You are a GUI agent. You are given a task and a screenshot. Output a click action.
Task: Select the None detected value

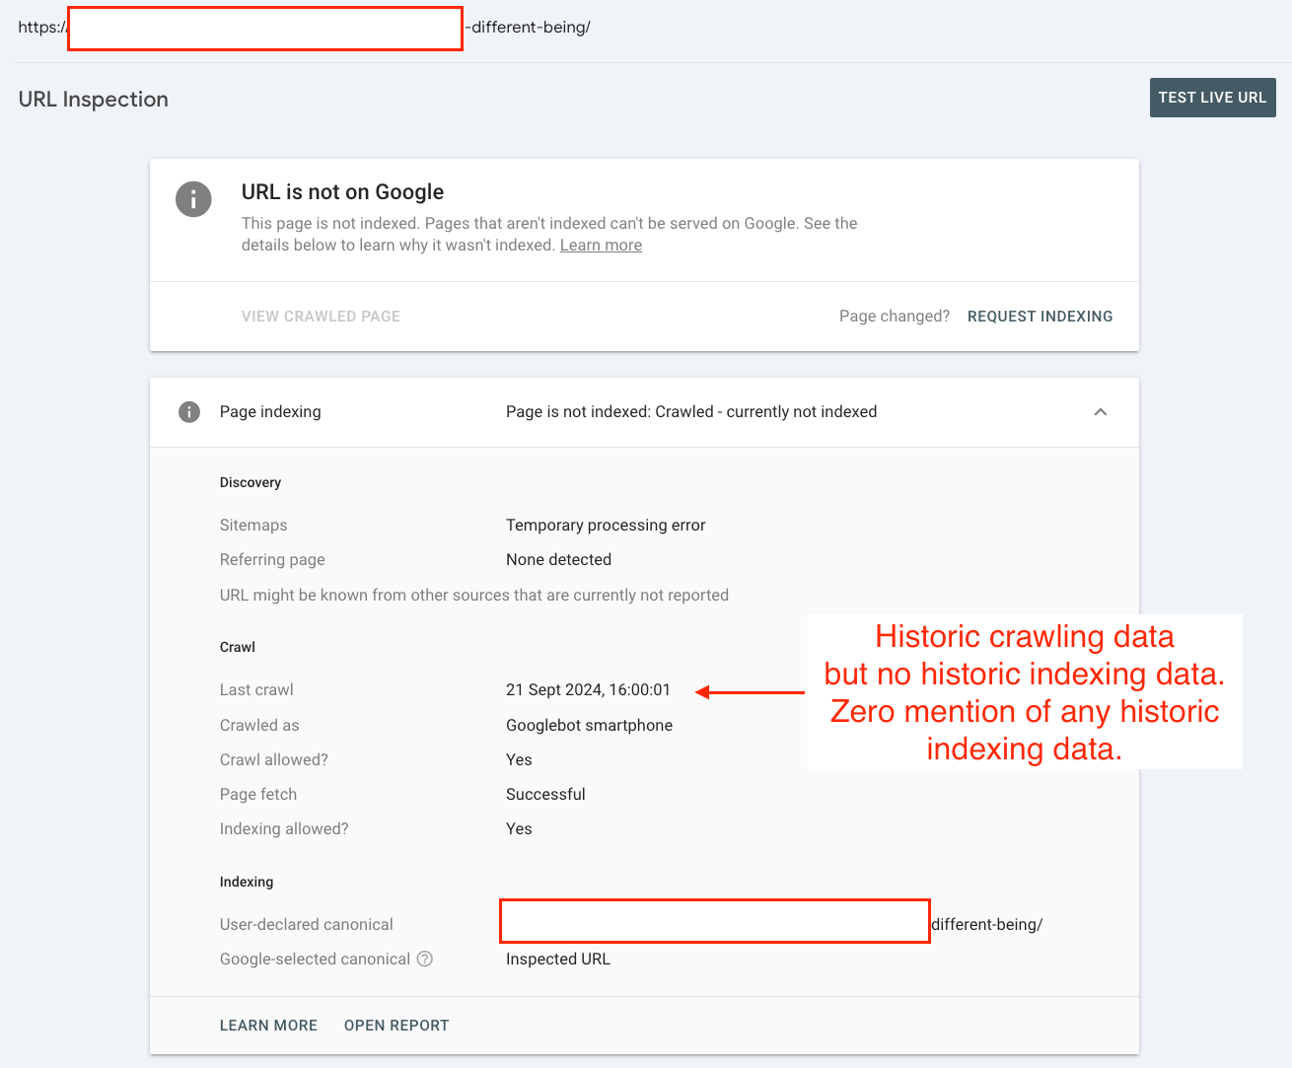558,560
